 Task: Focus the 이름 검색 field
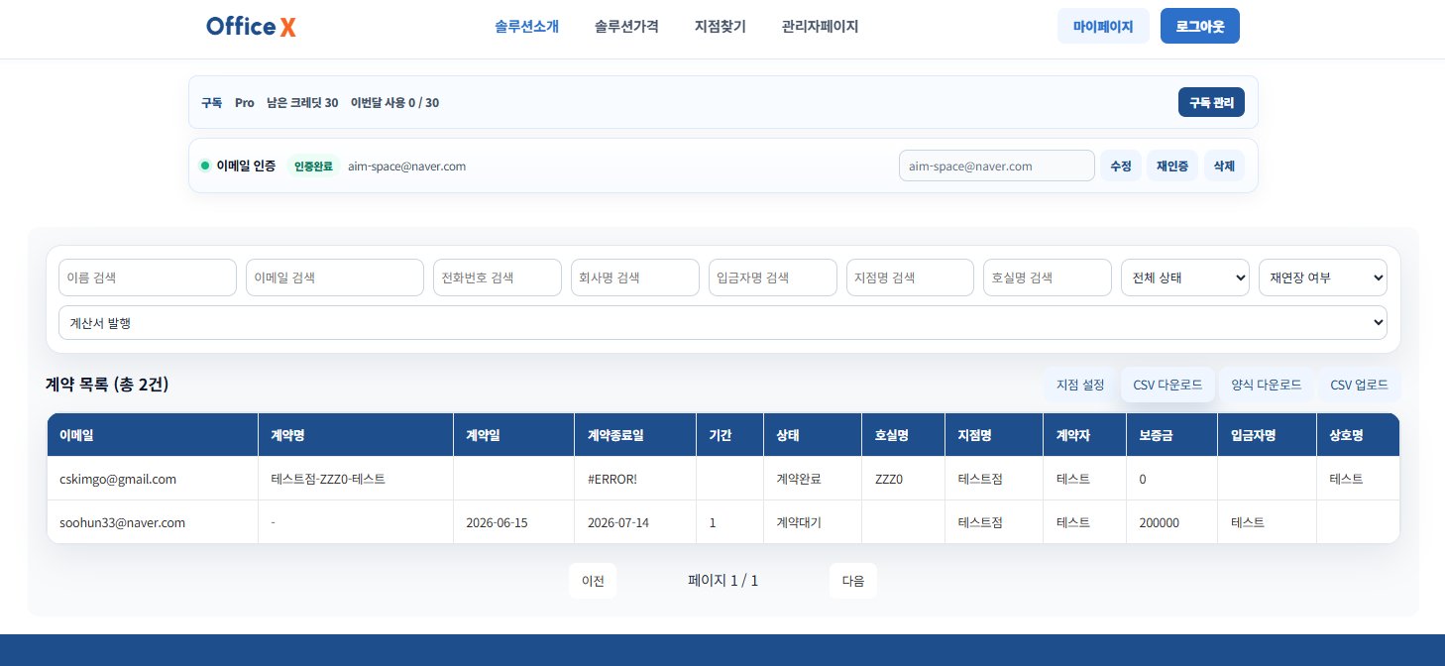click(x=148, y=277)
